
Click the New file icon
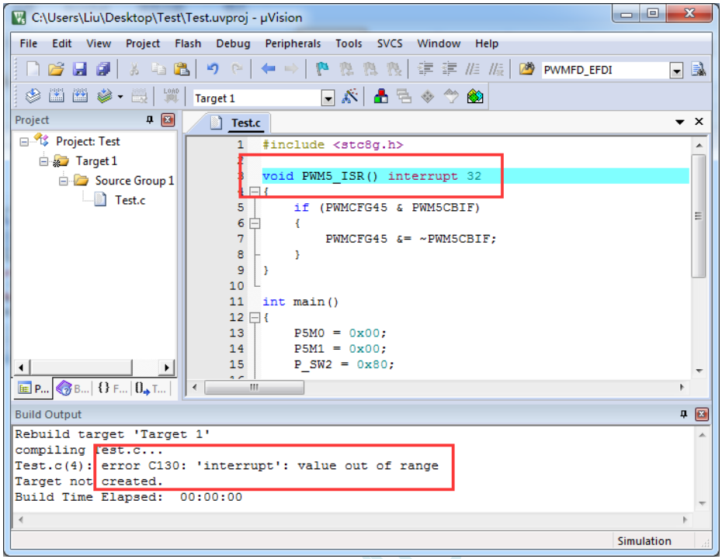click(33, 70)
